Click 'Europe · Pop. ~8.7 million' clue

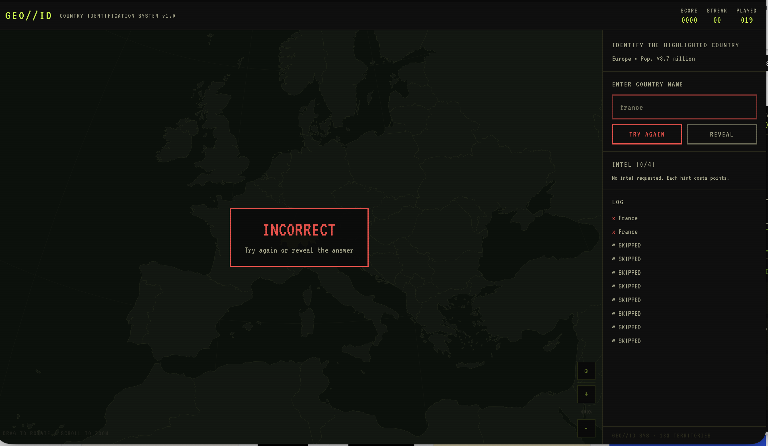pos(653,59)
